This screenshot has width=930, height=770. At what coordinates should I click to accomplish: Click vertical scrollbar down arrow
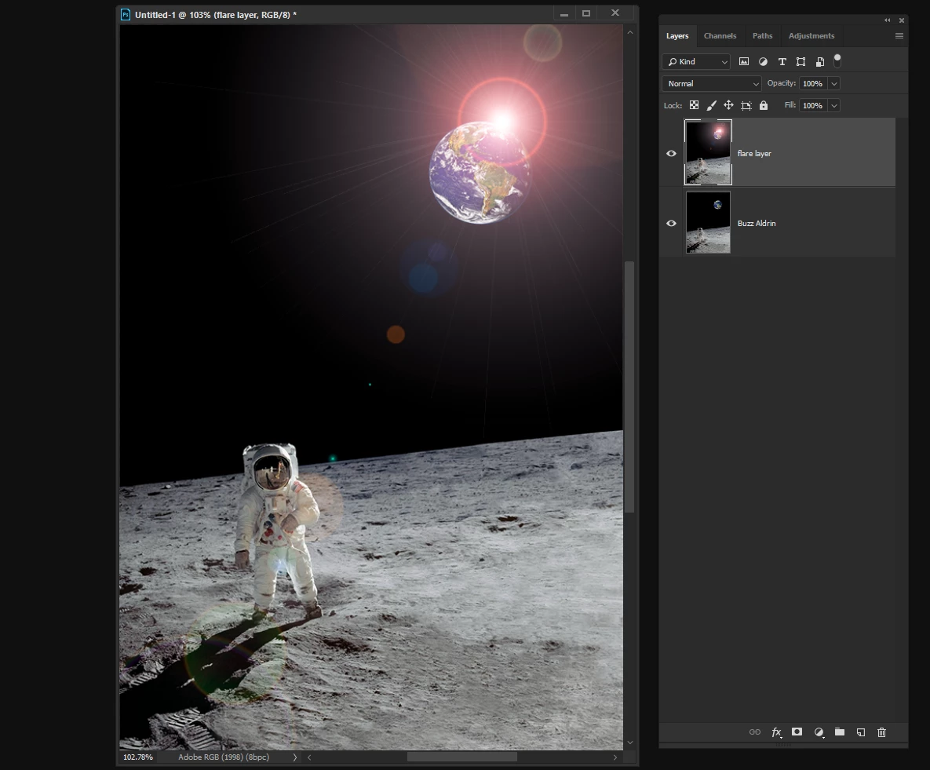click(630, 742)
